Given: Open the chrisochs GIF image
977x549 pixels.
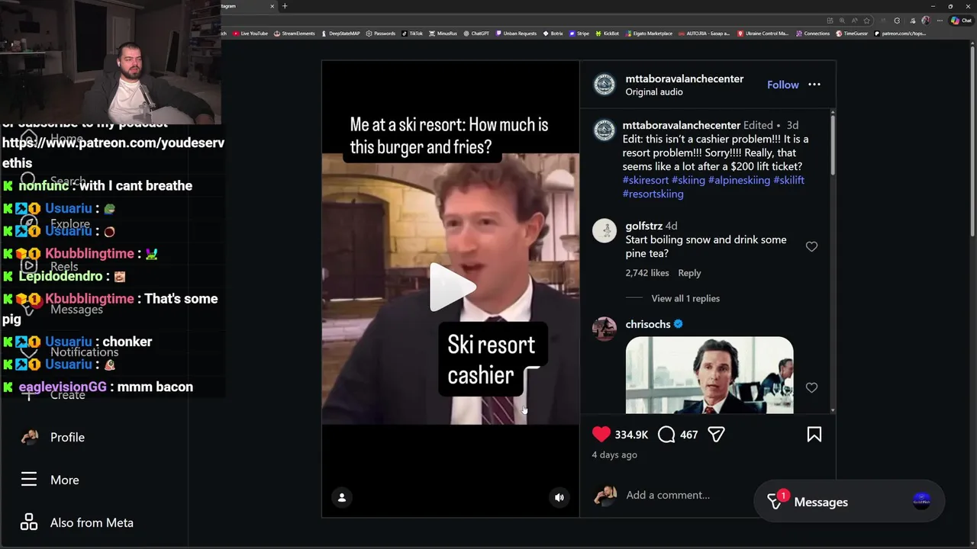Looking at the screenshot, I should [x=709, y=375].
